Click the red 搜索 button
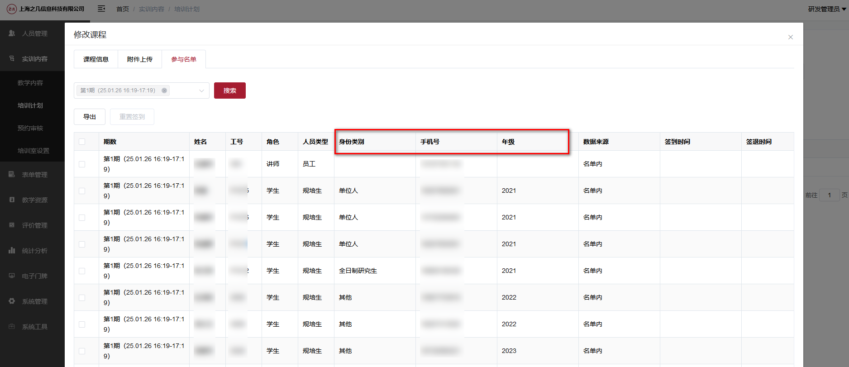Screen dimensions: 849x367 pos(230,91)
